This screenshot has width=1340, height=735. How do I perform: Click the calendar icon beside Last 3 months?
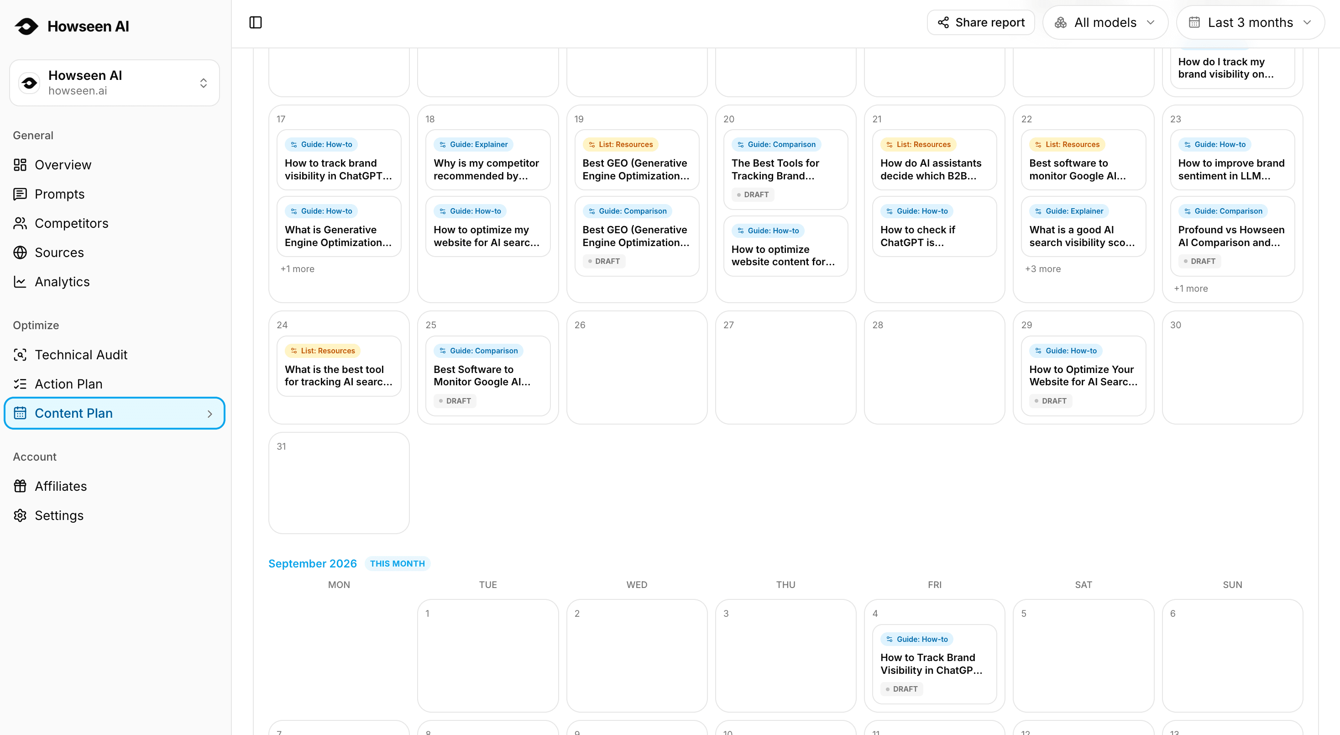tap(1194, 22)
